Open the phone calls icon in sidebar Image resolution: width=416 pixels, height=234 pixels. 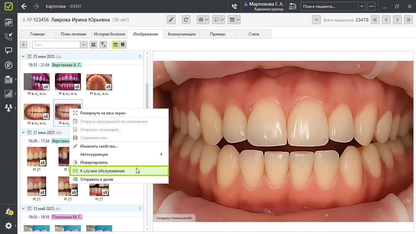(8, 36)
